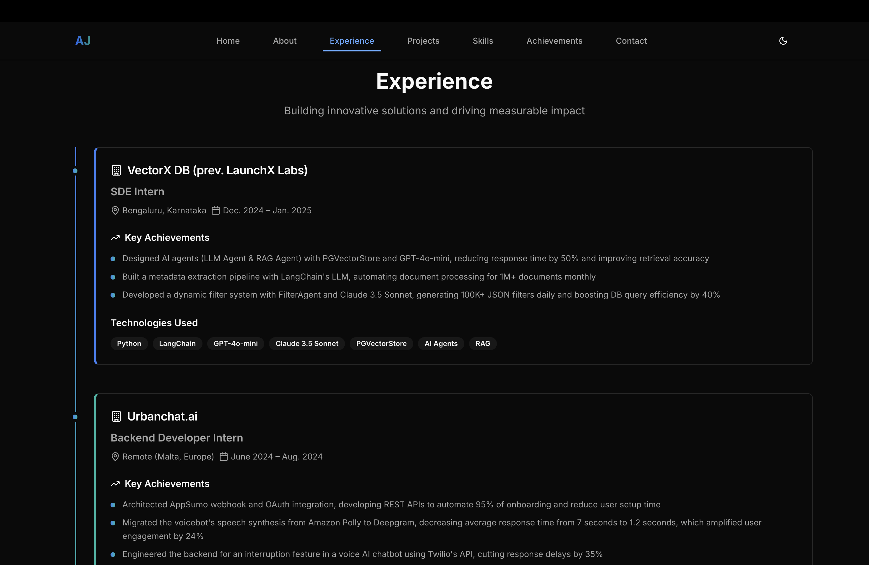Click timeline dot beside VectorX DB card
This screenshot has width=869, height=565.
pyautogui.click(x=75, y=171)
